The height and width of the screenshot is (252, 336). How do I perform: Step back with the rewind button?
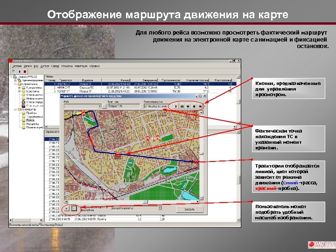coord(188,106)
